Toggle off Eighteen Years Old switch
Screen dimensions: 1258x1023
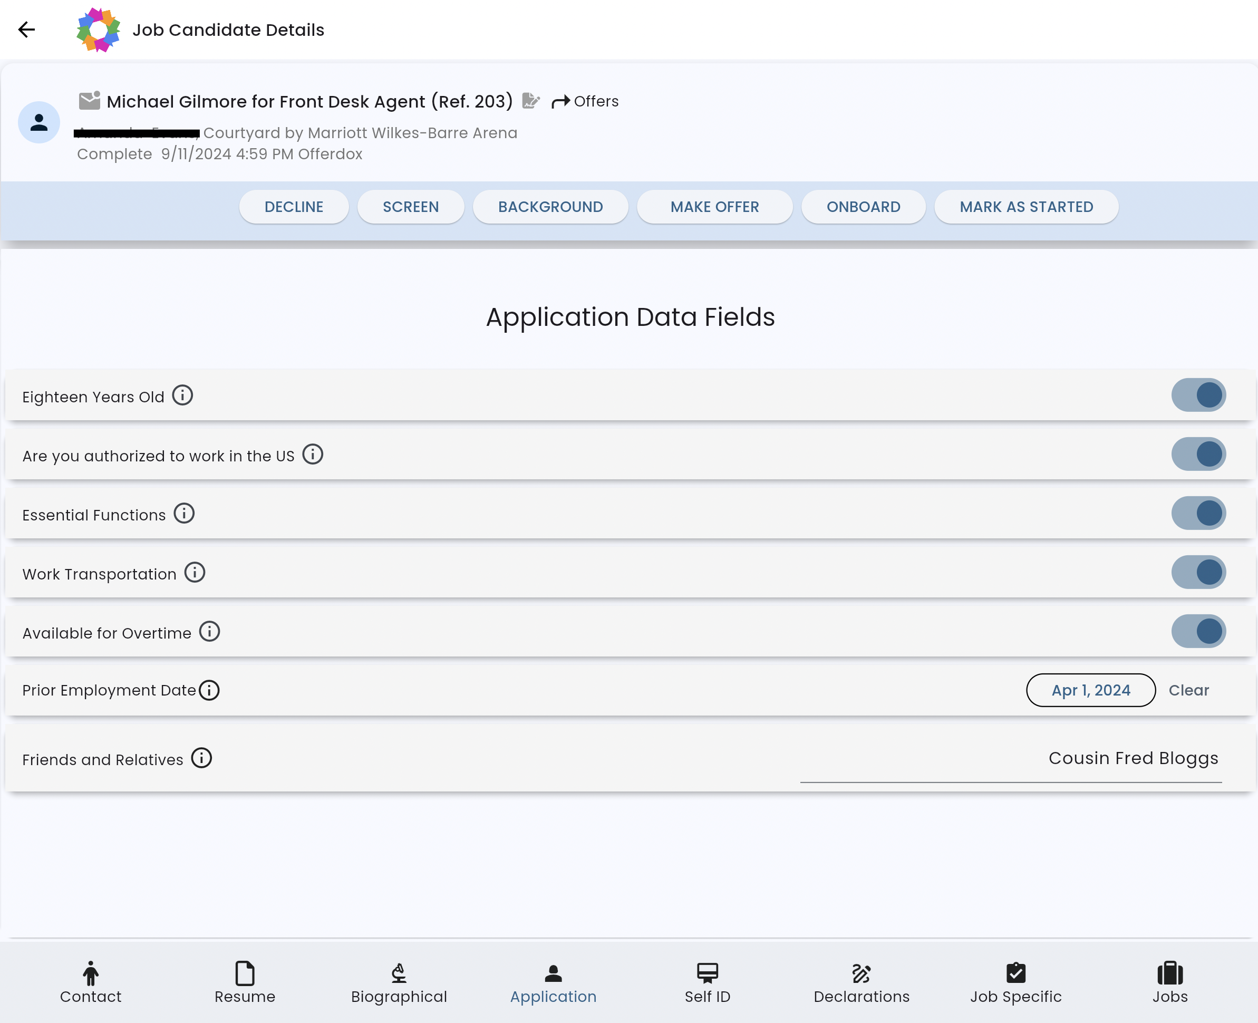coord(1198,395)
